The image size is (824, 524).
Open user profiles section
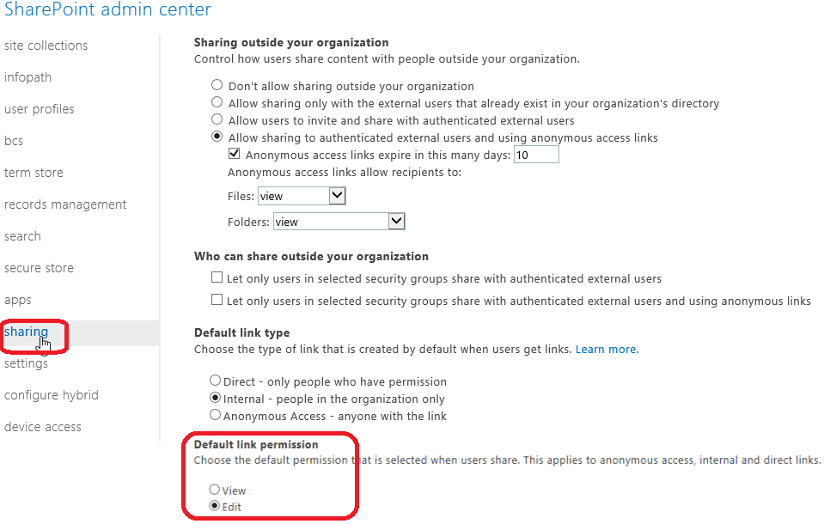click(39, 109)
